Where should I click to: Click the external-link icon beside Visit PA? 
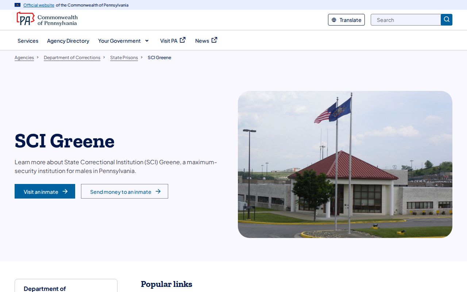pyautogui.click(x=183, y=40)
